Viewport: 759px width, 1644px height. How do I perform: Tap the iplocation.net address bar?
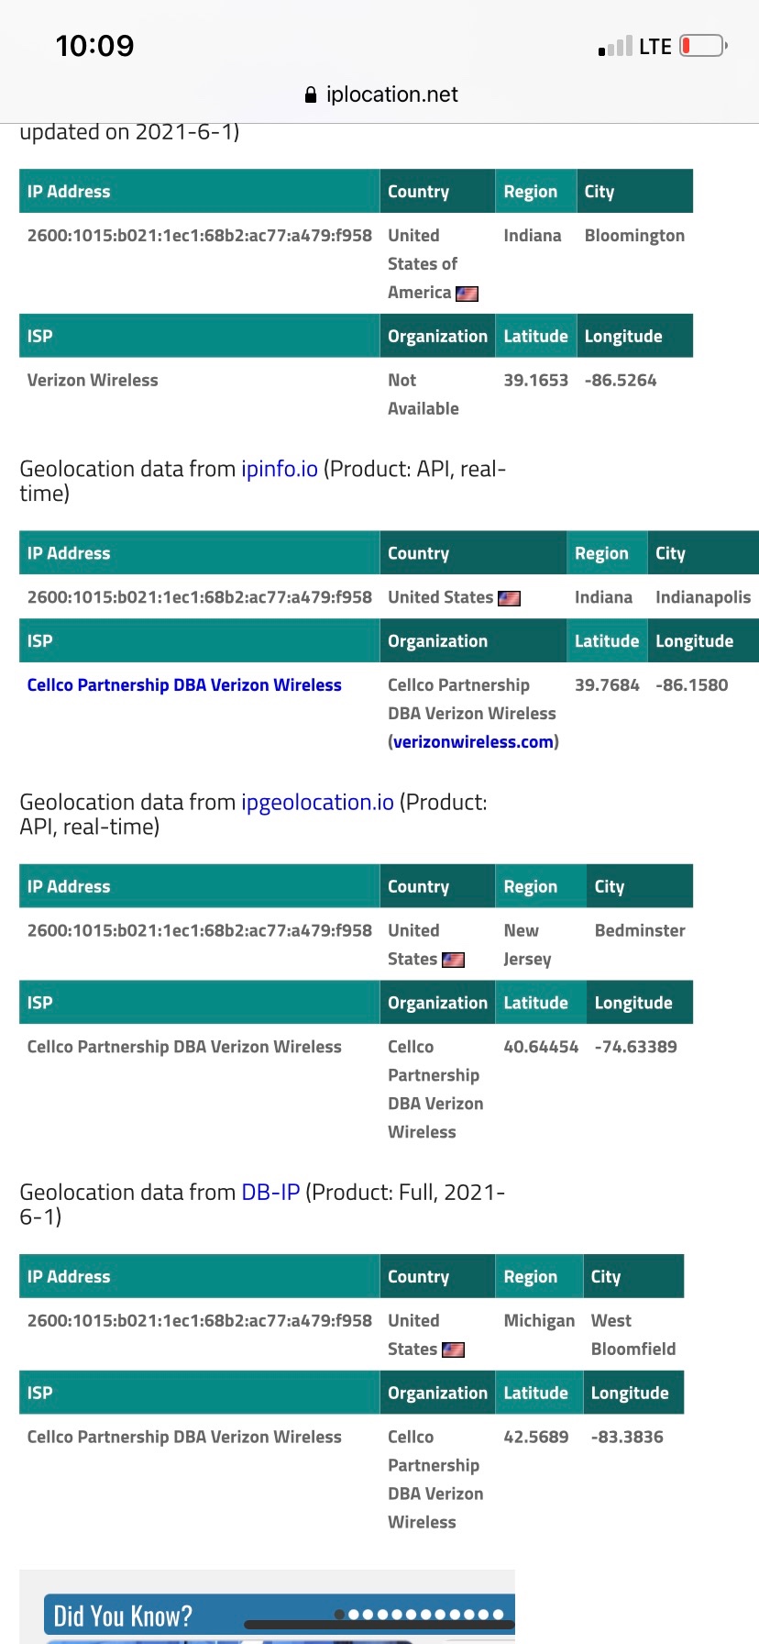[380, 94]
